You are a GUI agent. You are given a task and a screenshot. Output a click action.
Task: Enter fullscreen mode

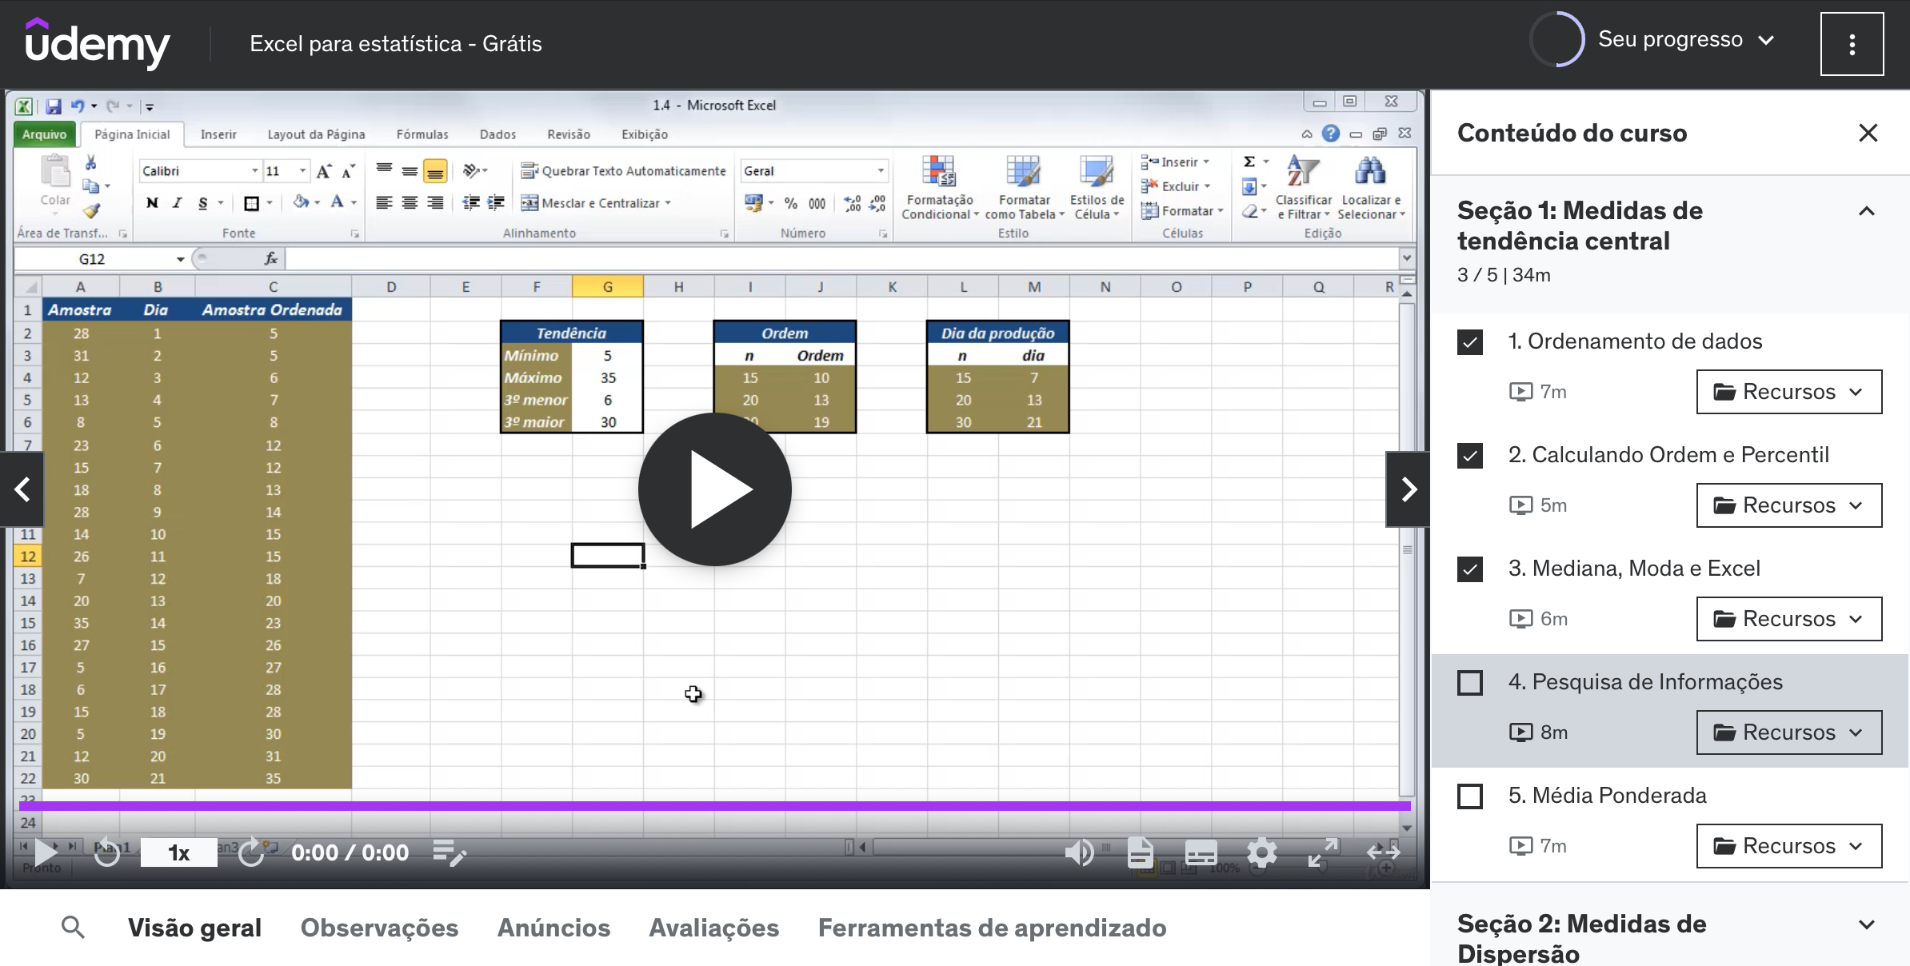coord(1322,852)
